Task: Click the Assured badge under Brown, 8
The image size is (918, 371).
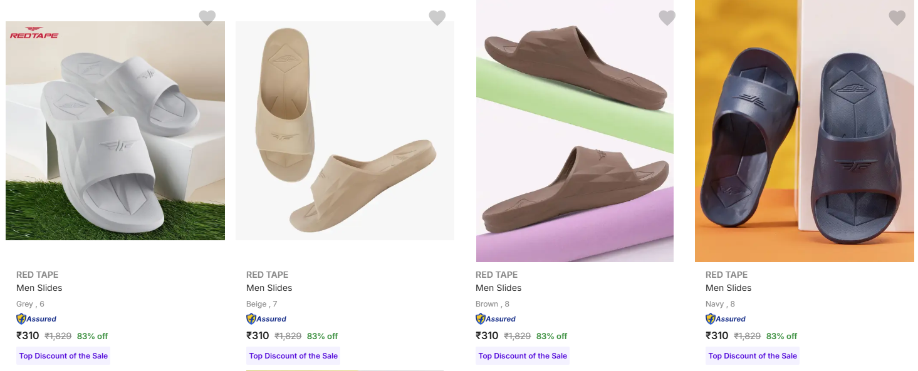Action: pos(496,319)
